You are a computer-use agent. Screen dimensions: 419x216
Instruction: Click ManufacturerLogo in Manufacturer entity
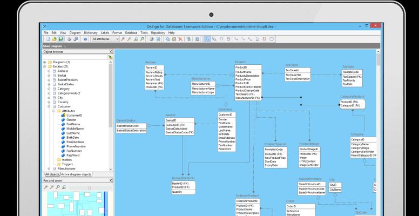pyautogui.click(x=203, y=92)
